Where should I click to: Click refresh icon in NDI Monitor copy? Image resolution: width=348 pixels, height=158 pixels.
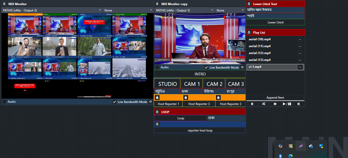point(242,67)
